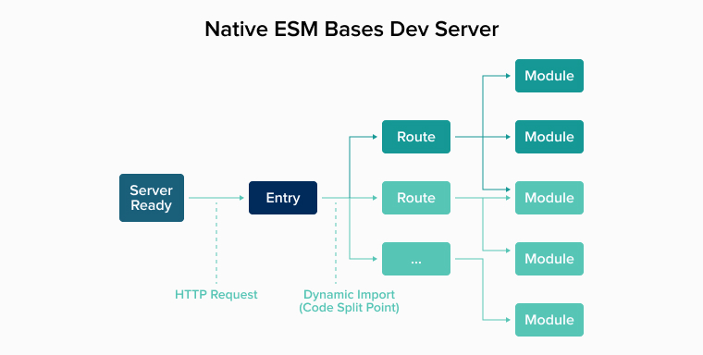Select the dark blue Entry box

283,198
